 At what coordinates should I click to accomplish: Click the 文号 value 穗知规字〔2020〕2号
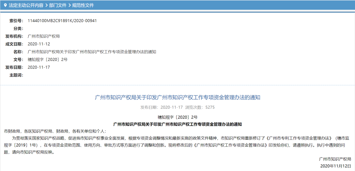point(47,59)
